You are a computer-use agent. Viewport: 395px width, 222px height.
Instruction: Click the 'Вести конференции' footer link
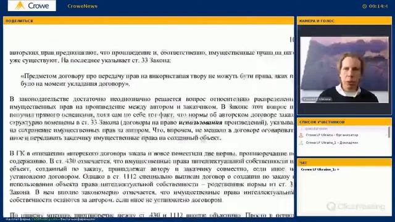tap(77, 220)
